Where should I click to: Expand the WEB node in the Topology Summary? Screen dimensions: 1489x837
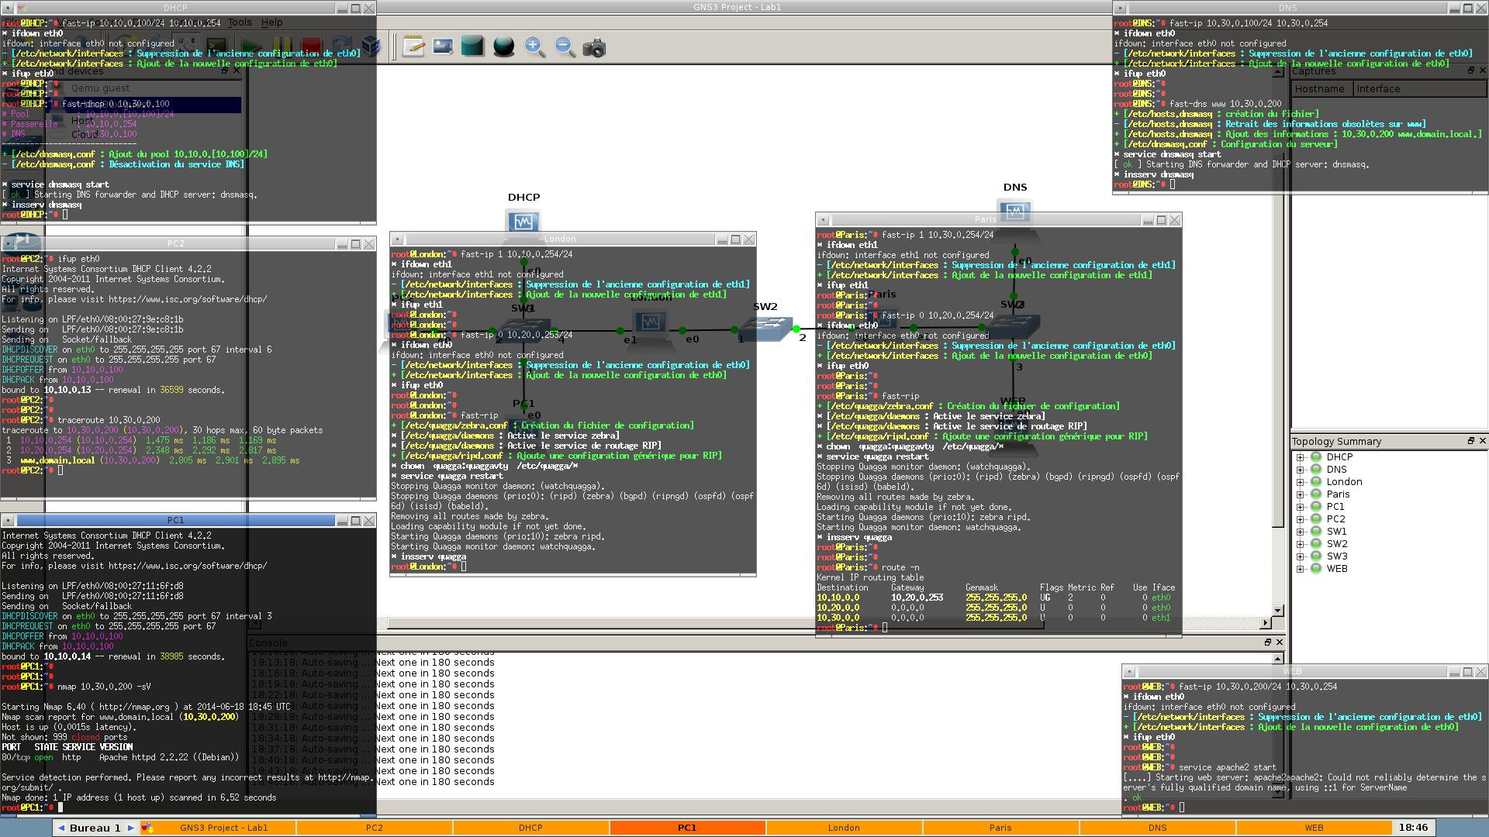(1301, 569)
